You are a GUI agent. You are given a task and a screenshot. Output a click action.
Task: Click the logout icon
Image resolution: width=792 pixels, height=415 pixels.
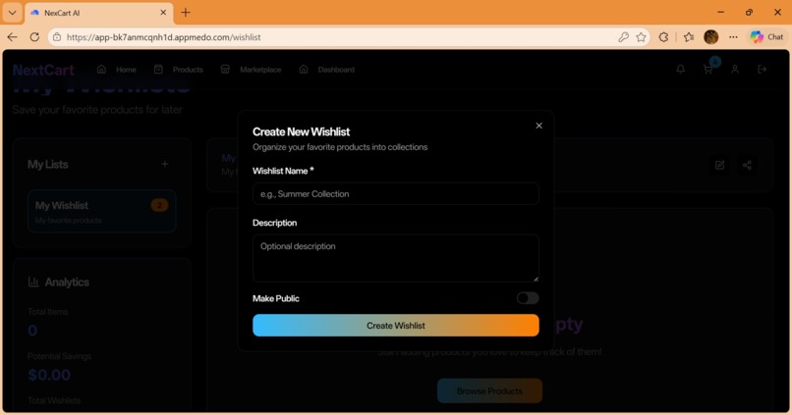pos(763,69)
